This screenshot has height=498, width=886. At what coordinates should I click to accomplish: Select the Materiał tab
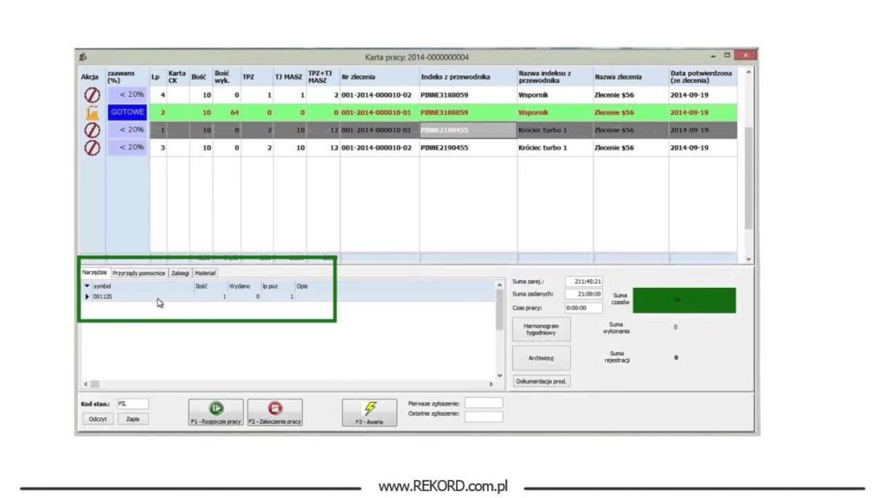click(x=205, y=272)
